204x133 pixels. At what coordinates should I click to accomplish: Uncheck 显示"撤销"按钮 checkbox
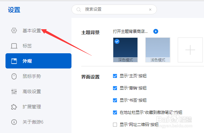coord(115,88)
